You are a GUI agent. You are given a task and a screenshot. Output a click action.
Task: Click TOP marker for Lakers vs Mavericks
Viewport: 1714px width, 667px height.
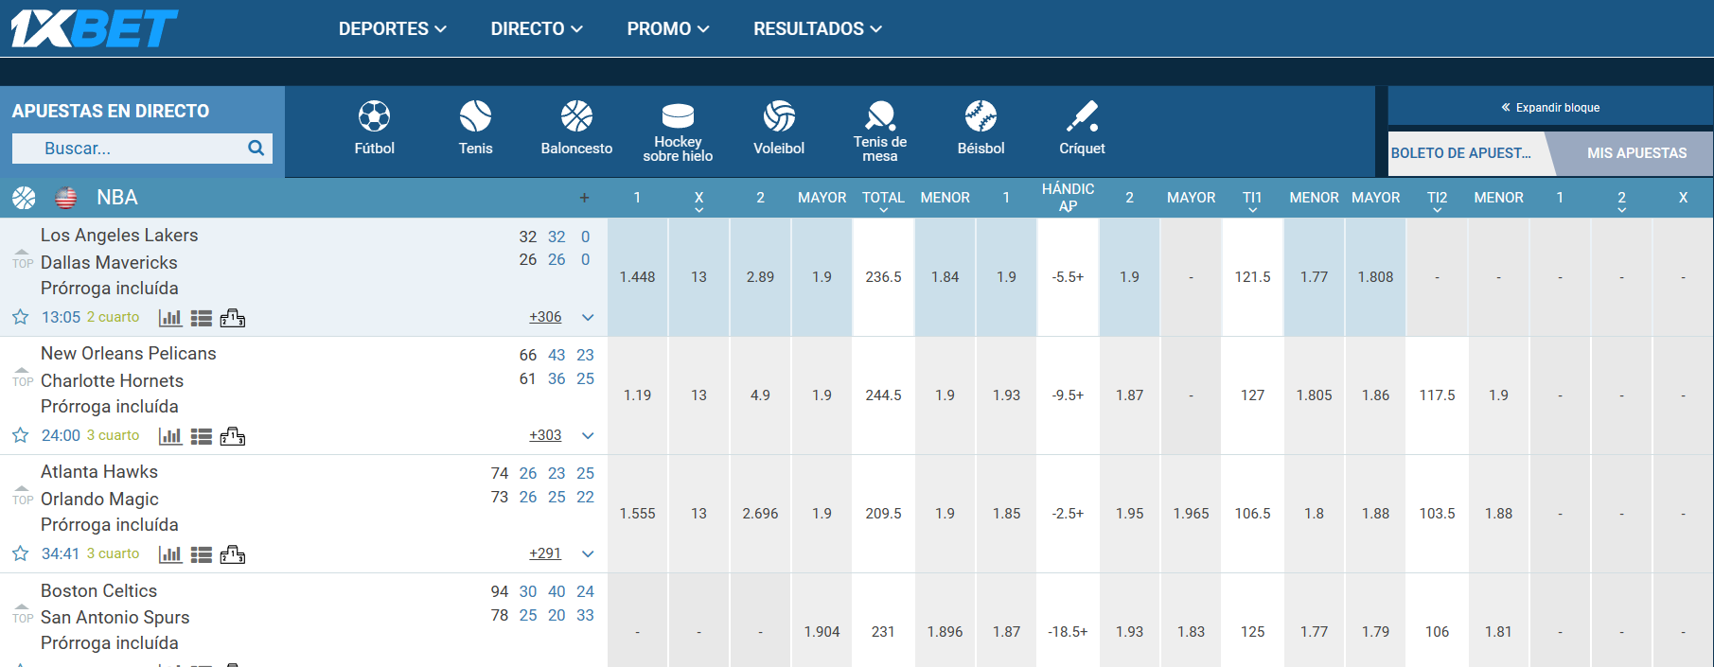pos(23,259)
